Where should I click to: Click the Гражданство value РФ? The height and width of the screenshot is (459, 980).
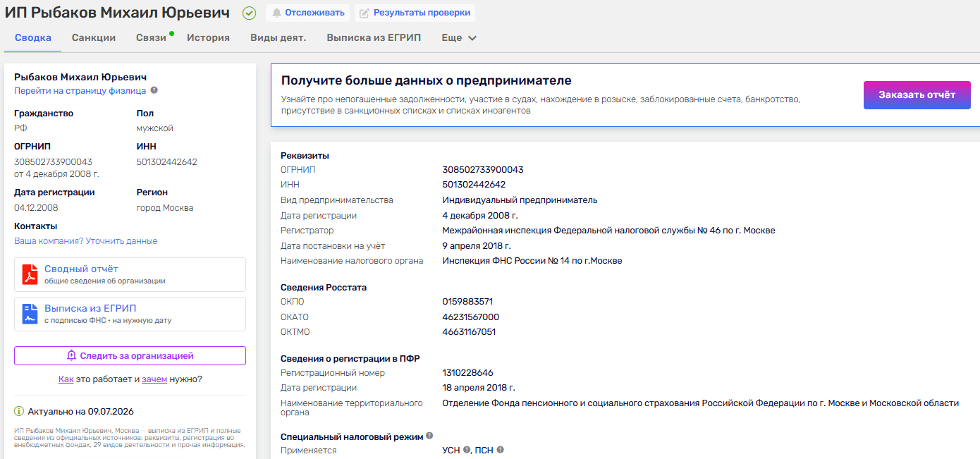coord(21,128)
